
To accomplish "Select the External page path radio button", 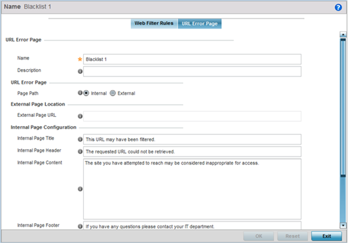I will tap(112, 93).
